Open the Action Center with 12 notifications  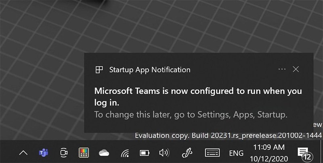pyautogui.click(x=304, y=153)
